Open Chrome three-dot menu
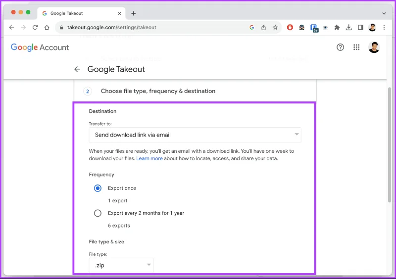The height and width of the screenshot is (279, 396). click(x=384, y=27)
